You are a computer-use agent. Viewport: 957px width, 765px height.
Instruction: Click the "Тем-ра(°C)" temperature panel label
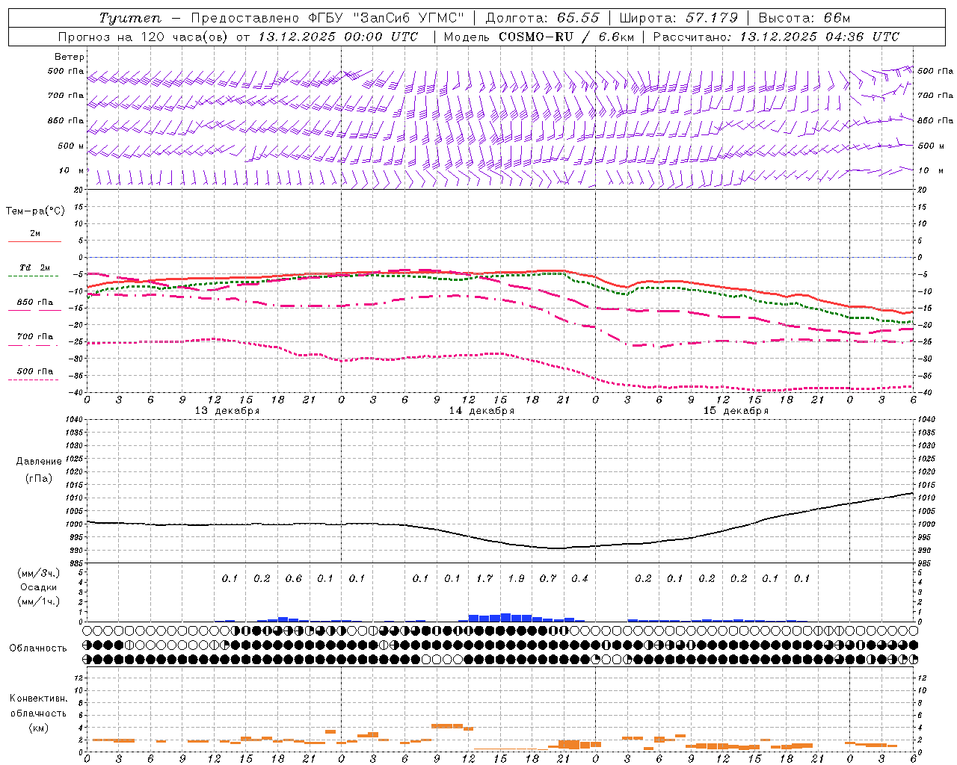click(x=35, y=211)
